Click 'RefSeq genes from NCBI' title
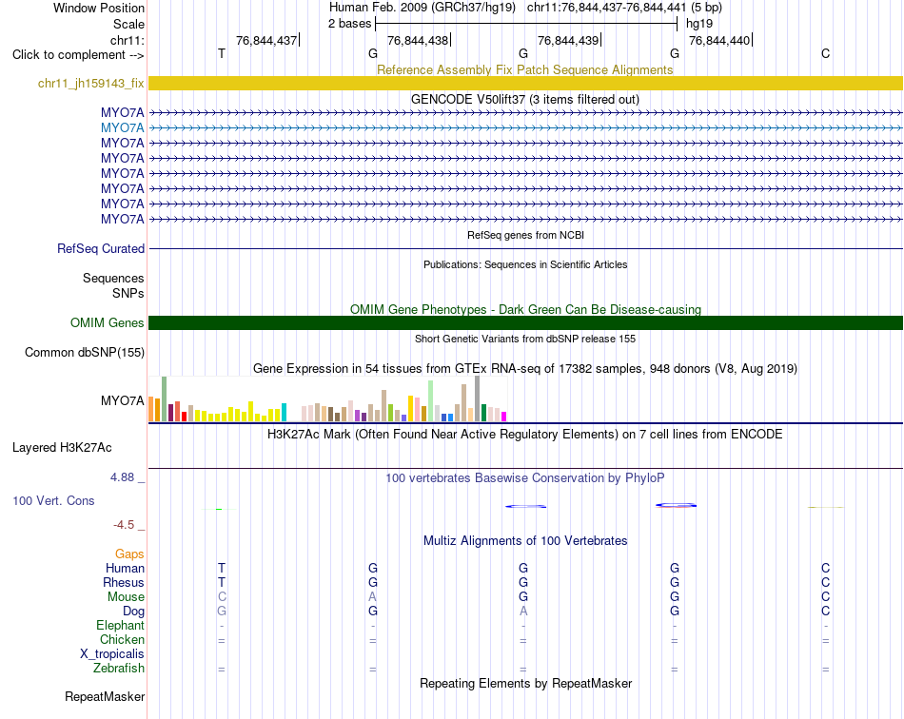Image resolution: width=904 pixels, height=719 pixels. (525, 235)
